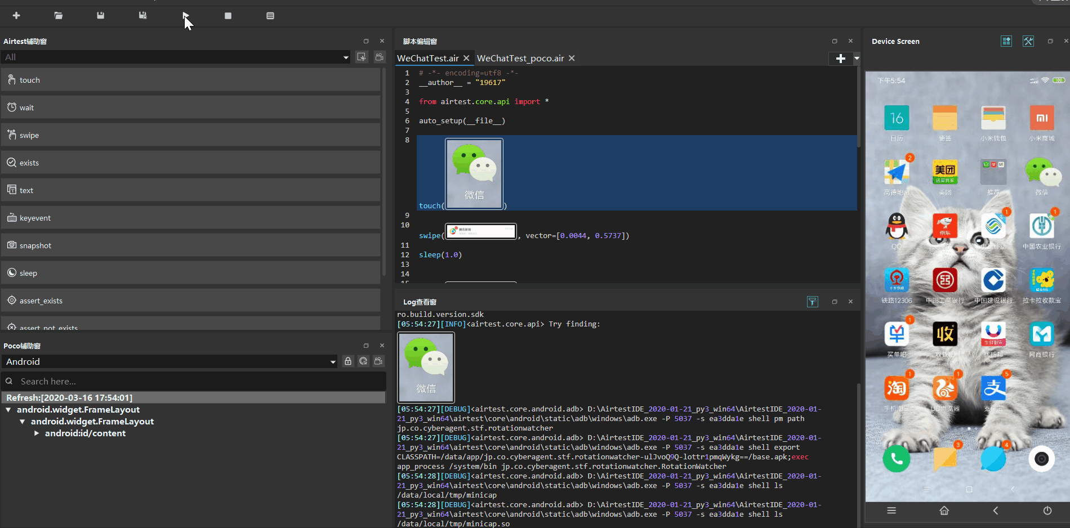This screenshot has height=528, width=1070.
Task: Switch to the WeChatTest.air tab
Action: point(428,58)
